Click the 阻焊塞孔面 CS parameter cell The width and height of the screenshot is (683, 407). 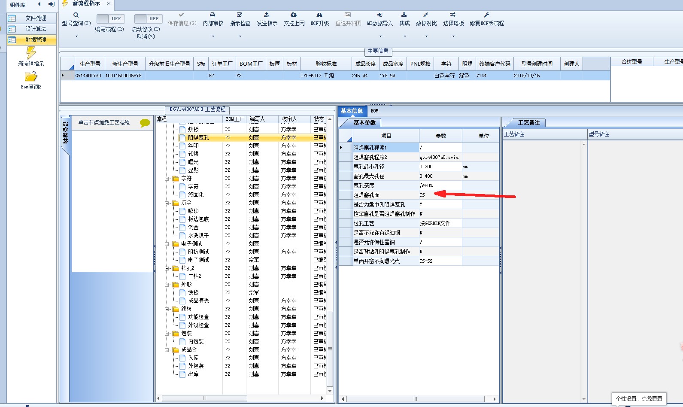click(440, 195)
